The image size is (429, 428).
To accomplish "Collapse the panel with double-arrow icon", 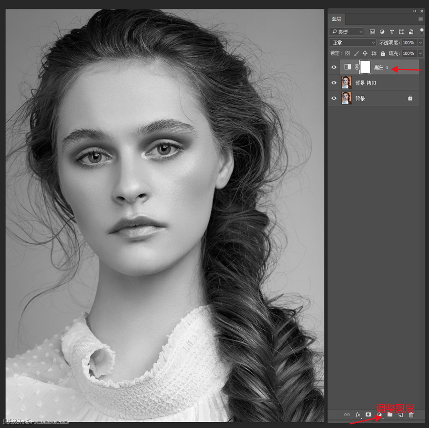I will [x=415, y=11].
